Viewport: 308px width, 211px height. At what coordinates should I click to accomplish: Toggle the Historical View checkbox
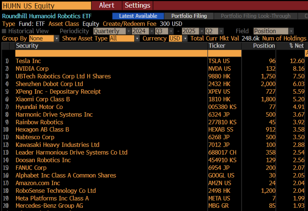point(4,31)
